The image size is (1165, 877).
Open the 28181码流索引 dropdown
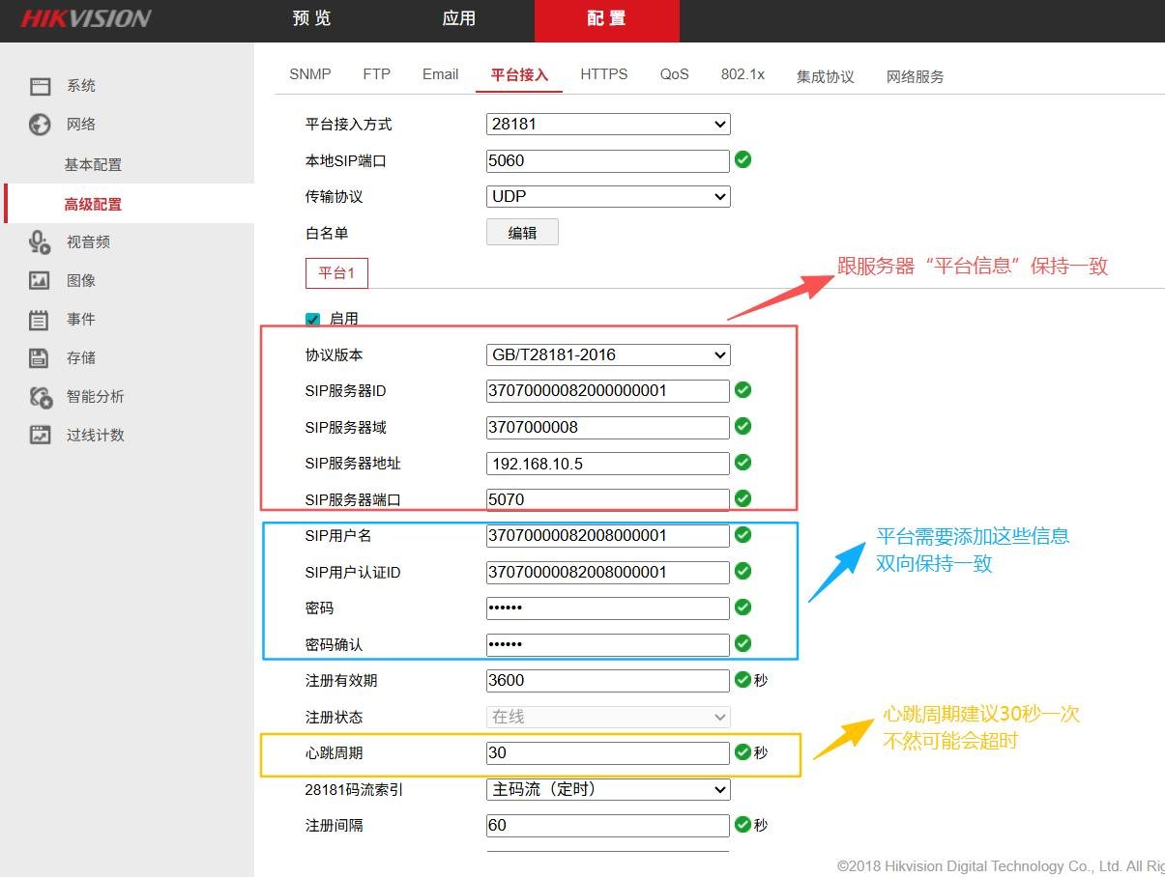[x=608, y=789]
